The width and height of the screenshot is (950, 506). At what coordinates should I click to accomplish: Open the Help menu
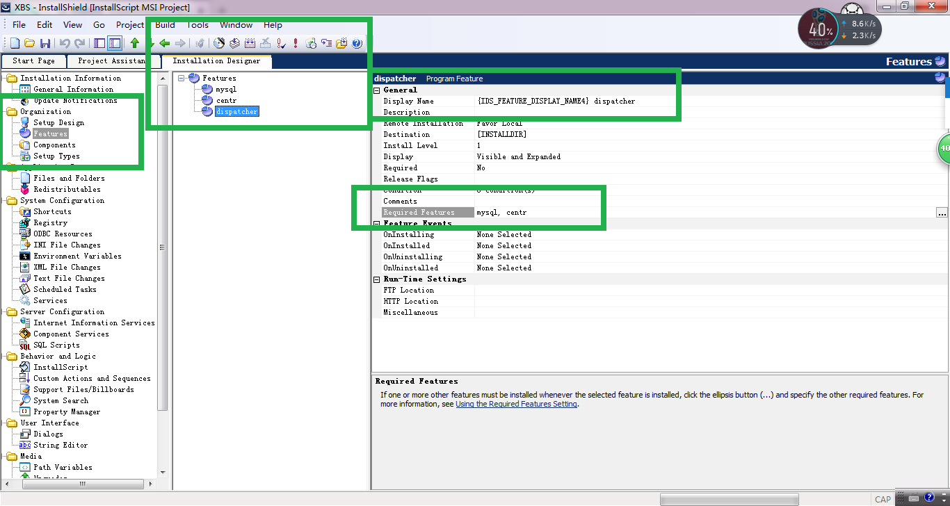pos(273,24)
